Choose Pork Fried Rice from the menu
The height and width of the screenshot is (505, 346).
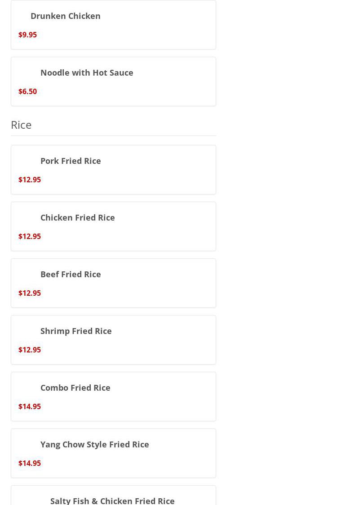pos(71,161)
